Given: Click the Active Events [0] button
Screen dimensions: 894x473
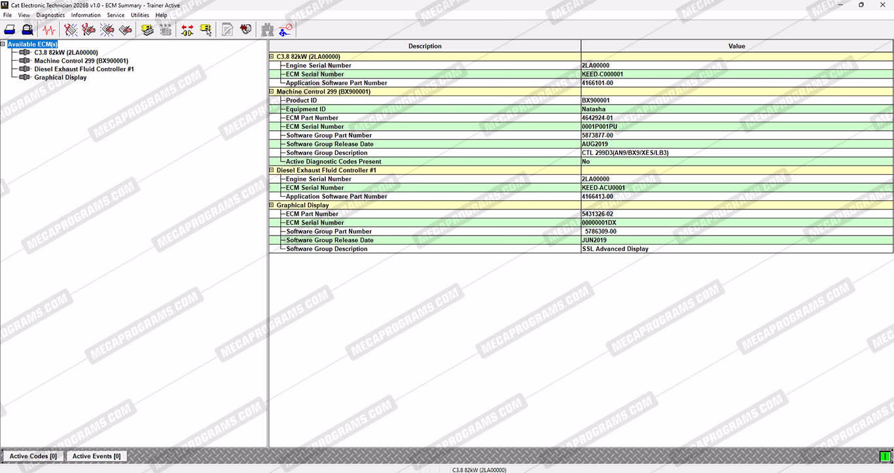Looking at the screenshot, I should pos(96,456).
